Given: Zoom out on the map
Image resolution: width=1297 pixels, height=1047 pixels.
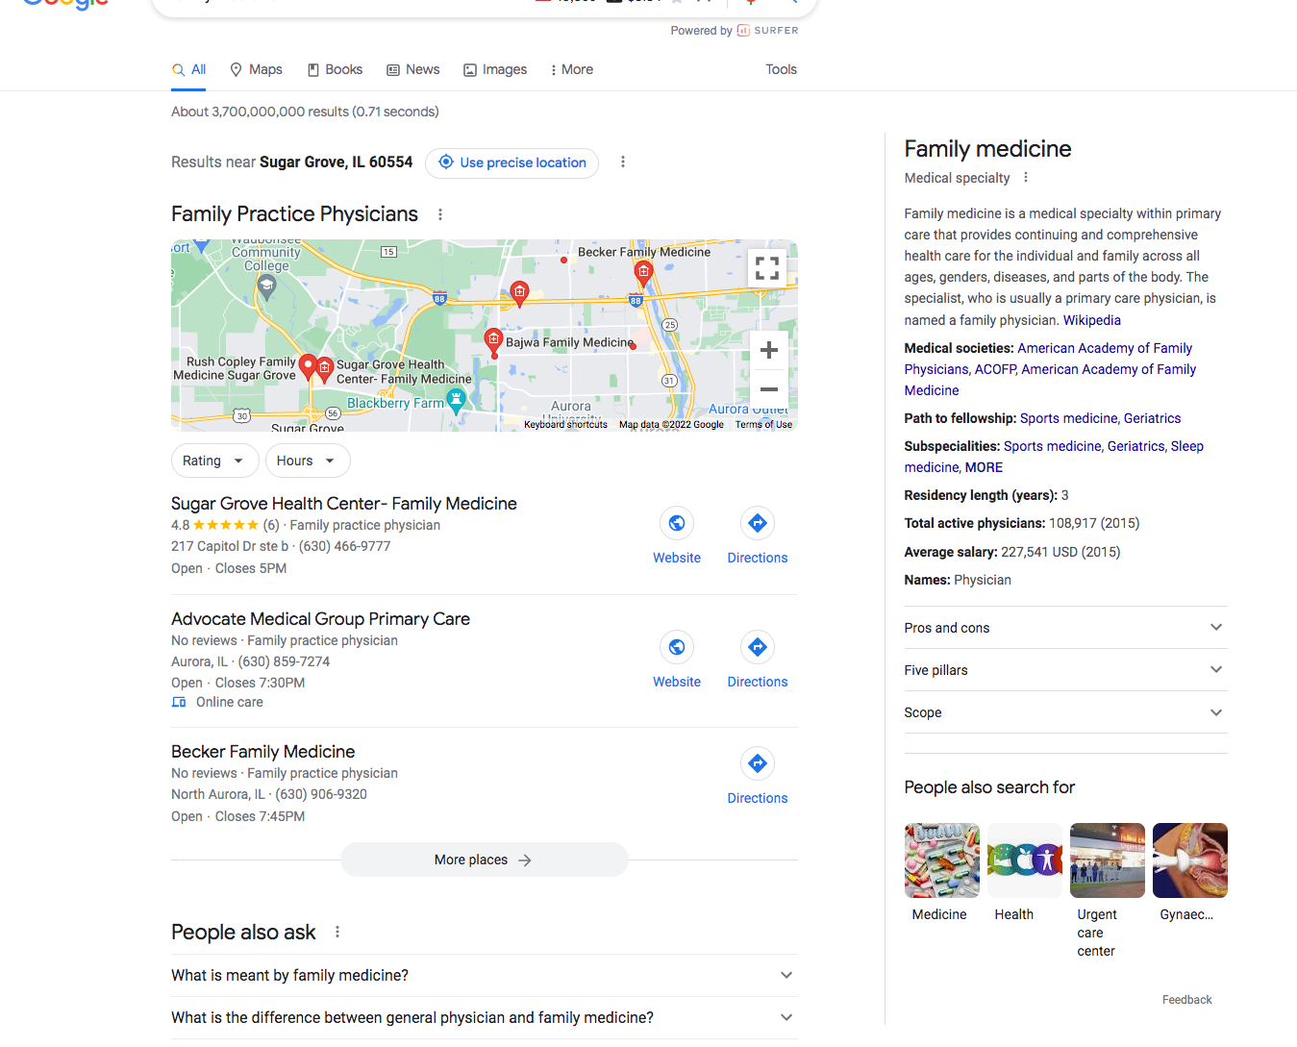Looking at the screenshot, I should pyautogui.click(x=768, y=389).
